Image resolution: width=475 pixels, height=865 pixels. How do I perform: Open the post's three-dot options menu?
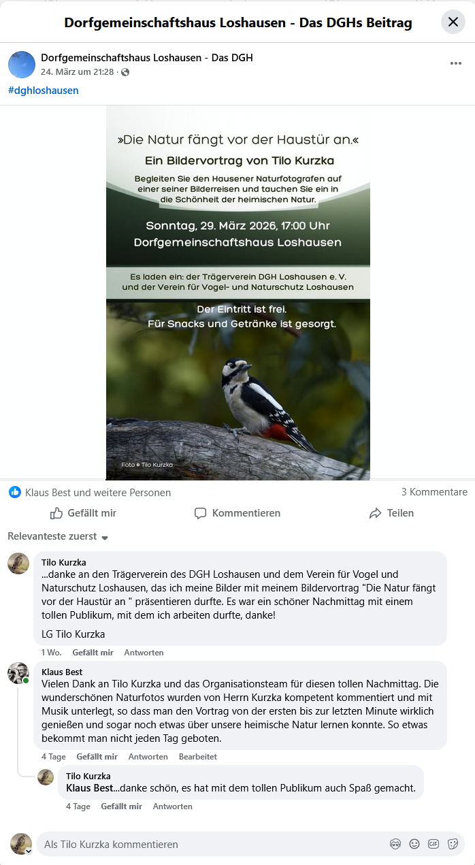tap(455, 64)
